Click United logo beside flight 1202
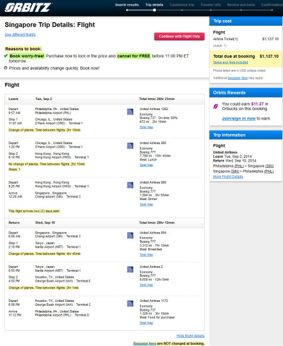This screenshot has width=283, height=346. [130, 111]
